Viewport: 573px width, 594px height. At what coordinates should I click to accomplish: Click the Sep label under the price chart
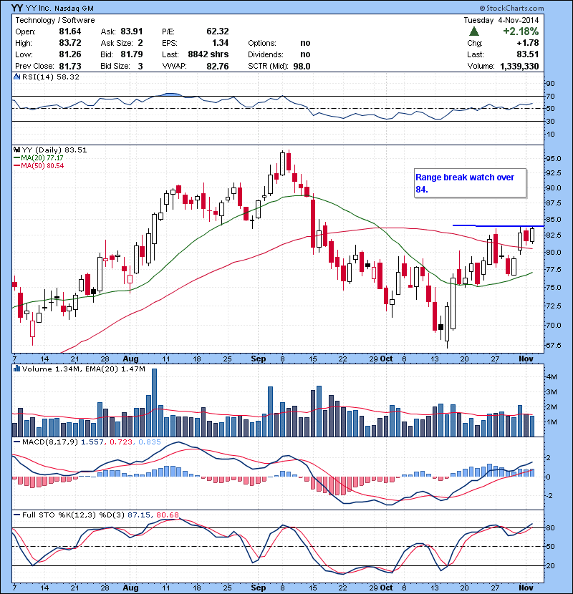coord(259,359)
